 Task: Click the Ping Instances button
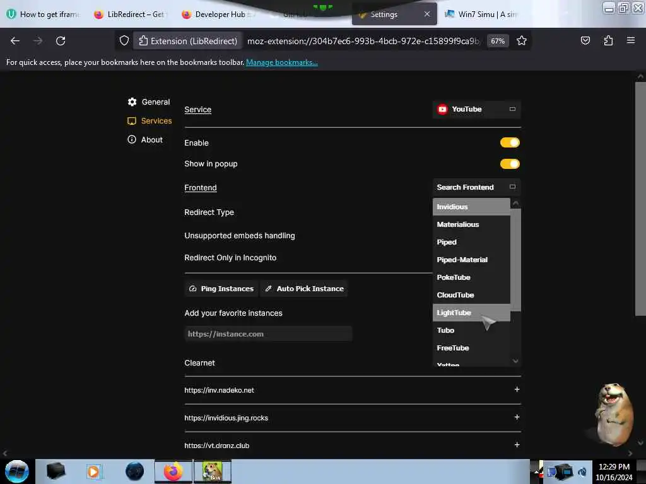point(221,289)
